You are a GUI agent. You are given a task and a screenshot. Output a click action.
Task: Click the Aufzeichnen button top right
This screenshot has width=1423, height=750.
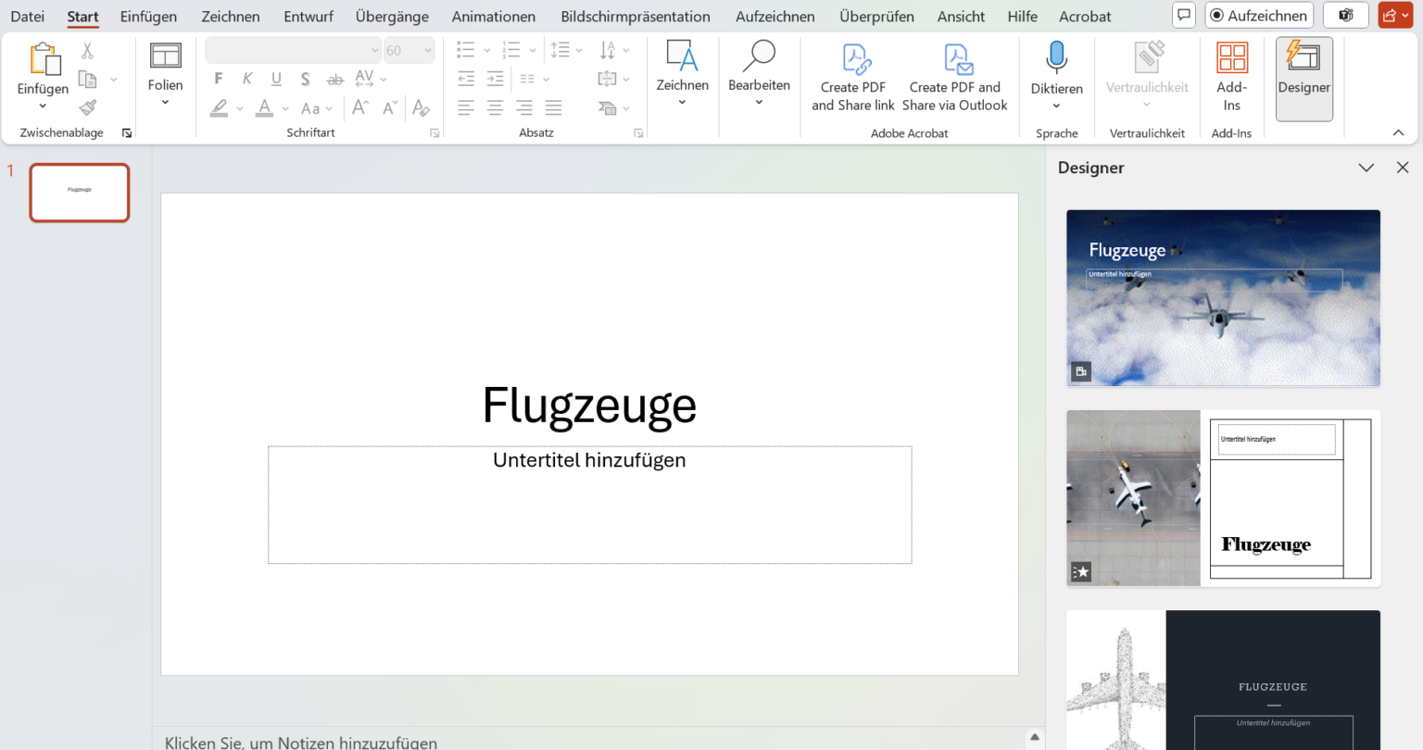click(x=1258, y=15)
